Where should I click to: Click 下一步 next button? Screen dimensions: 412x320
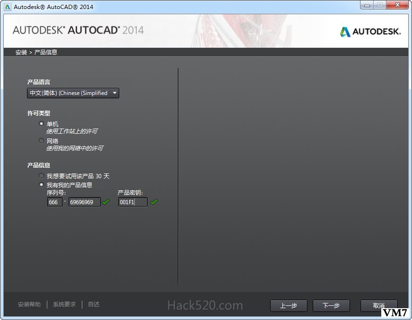coord(331,306)
